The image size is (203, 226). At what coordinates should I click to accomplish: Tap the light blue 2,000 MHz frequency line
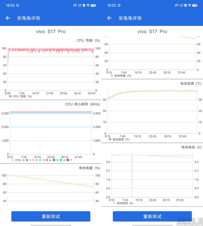[x=51, y=127]
